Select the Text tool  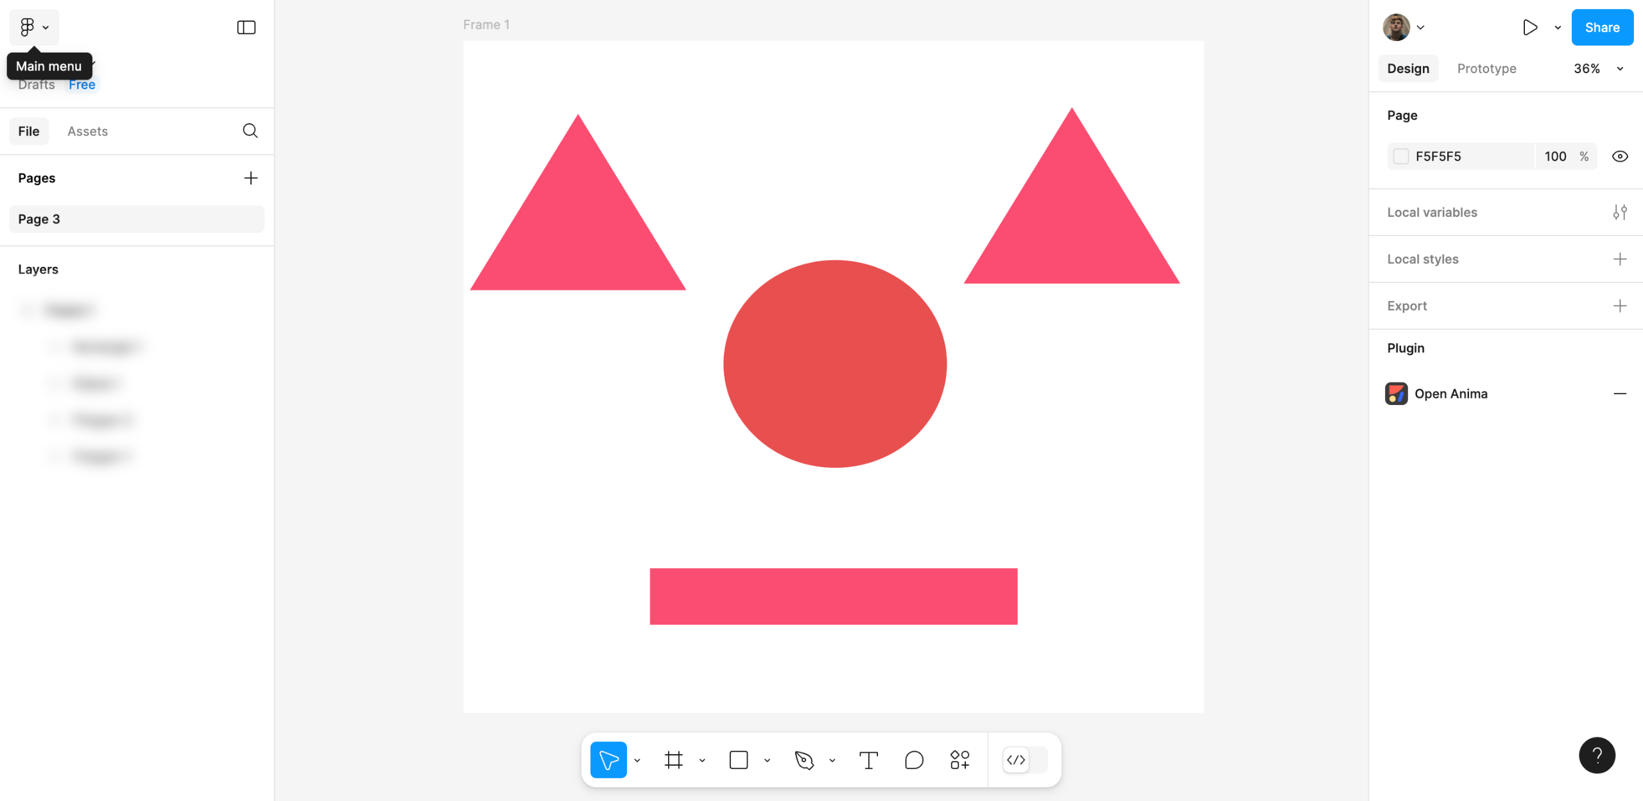[868, 760]
